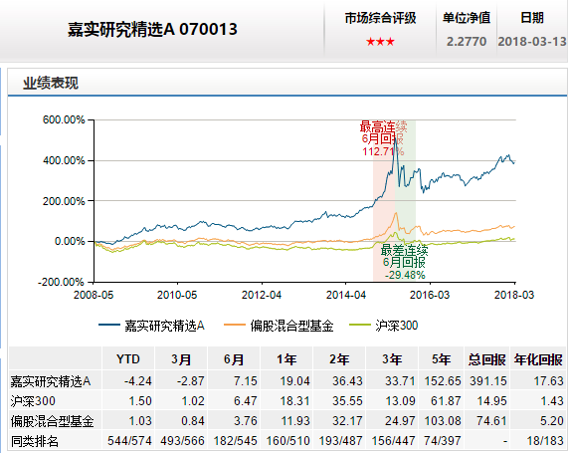Click the three red star rating

380,42
